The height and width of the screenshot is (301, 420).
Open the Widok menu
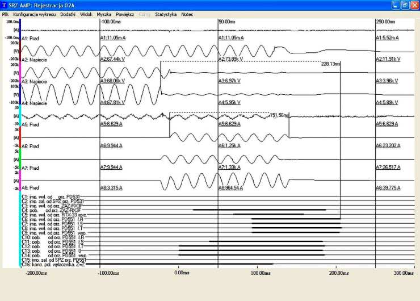coord(86,14)
